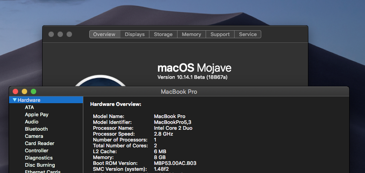365x173 pixels.
Task: Close the About This Mac window
Action: tap(51, 34)
